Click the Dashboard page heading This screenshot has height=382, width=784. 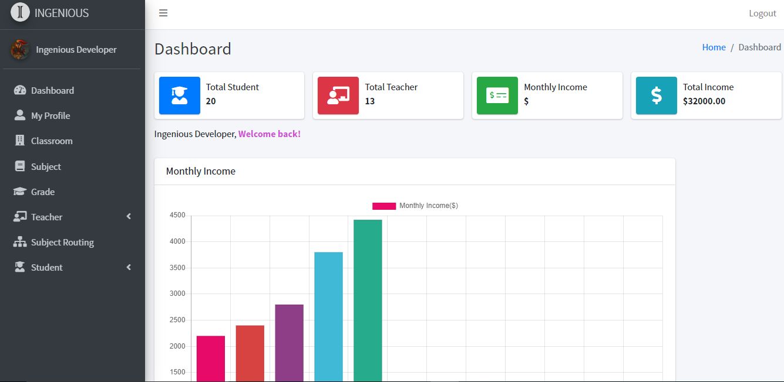pyautogui.click(x=193, y=49)
